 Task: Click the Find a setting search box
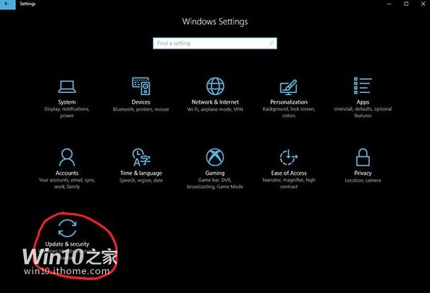pyautogui.click(x=215, y=44)
